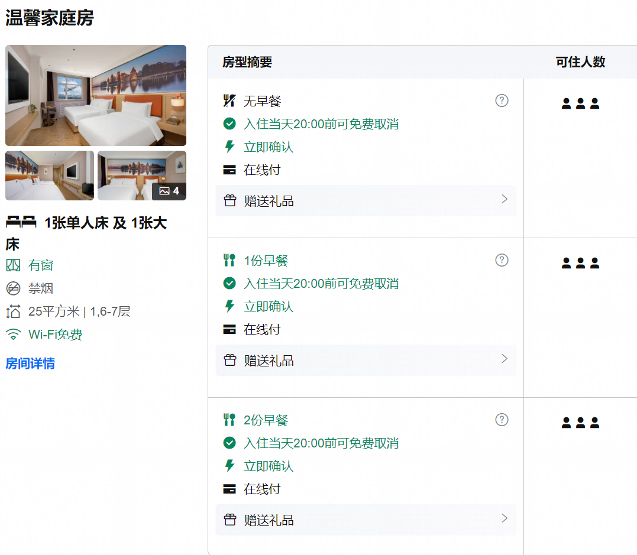
Task: Open photo gallery via image count badge
Action: pos(169,192)
